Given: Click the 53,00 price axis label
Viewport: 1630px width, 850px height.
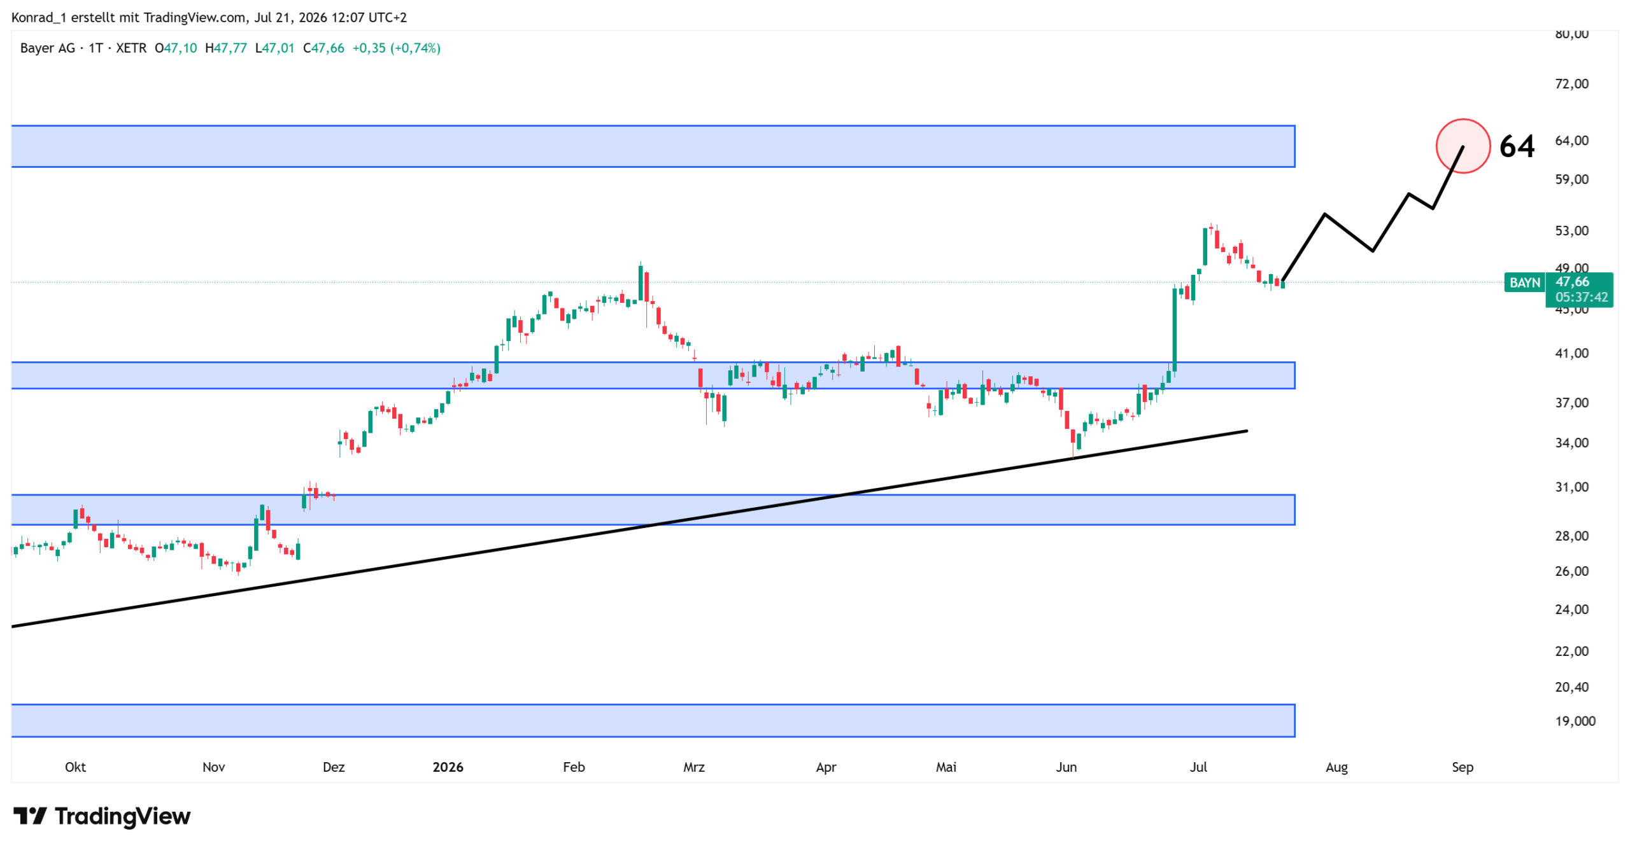Looking at the screenshot, I should click(x=1571, y=231).
